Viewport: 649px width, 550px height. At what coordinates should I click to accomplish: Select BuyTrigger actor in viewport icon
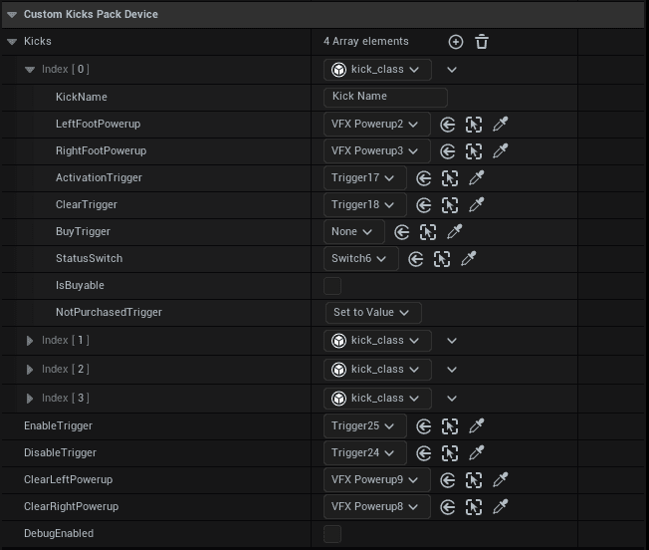tap(428, 232)
